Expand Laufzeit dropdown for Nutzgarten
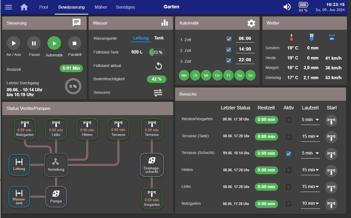 click(310, 203)
